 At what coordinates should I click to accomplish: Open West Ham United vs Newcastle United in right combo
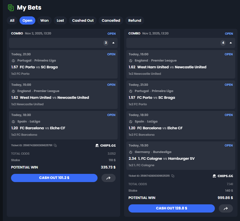tap(172, 67)
